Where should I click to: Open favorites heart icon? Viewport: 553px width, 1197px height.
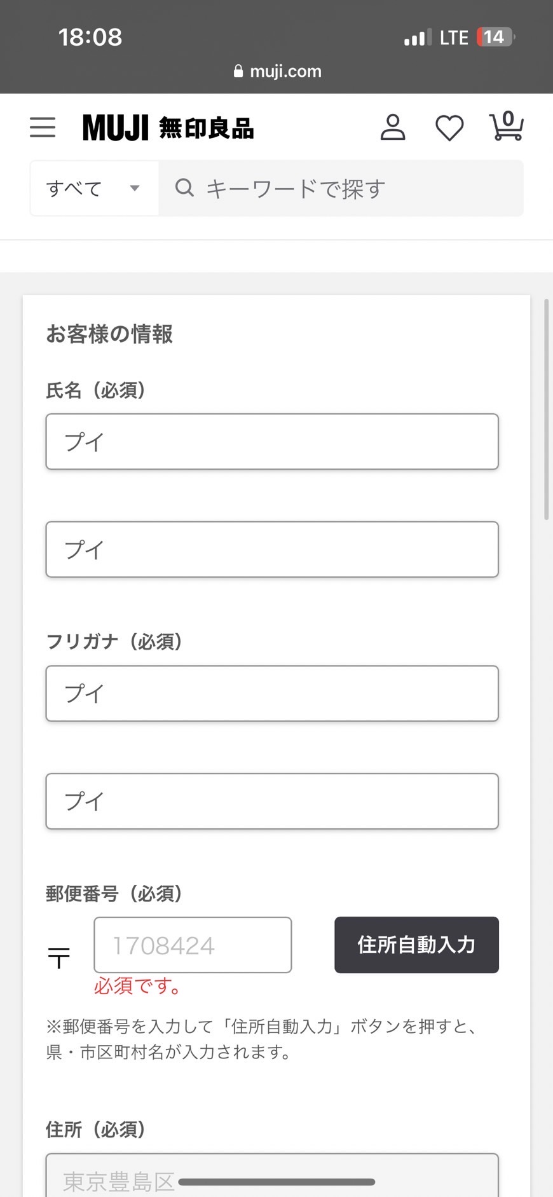pos(449,128)
